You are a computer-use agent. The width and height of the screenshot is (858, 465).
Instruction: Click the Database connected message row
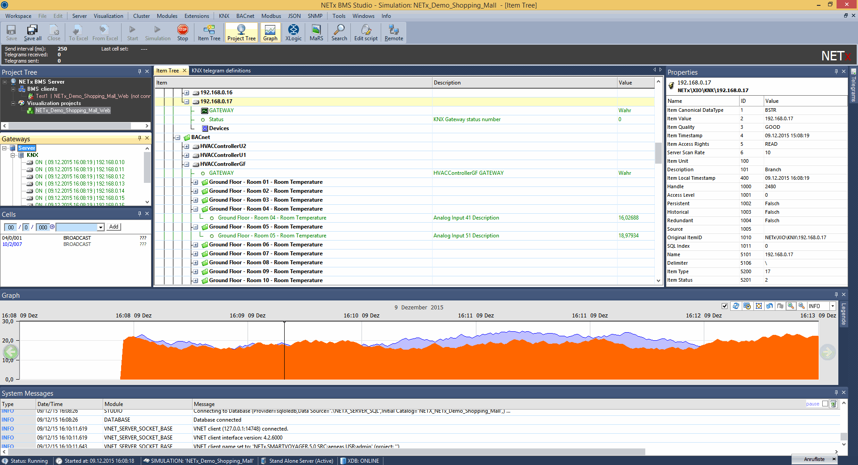pos(420,420)
